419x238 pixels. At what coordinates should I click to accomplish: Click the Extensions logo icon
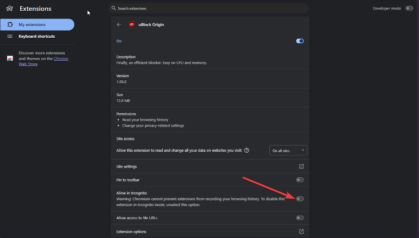(x=9, y=9)
